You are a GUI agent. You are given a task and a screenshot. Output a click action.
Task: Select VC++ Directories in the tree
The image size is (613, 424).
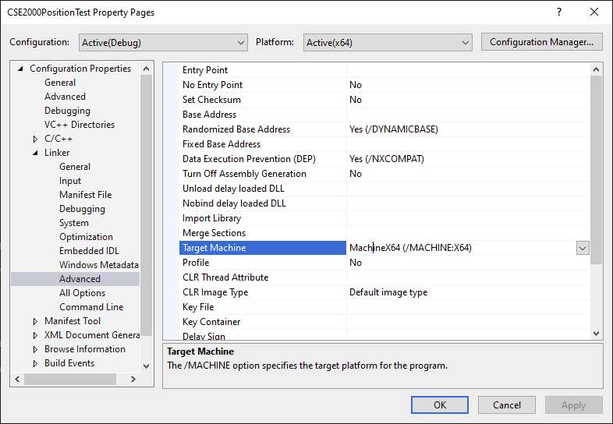[79, 125]
